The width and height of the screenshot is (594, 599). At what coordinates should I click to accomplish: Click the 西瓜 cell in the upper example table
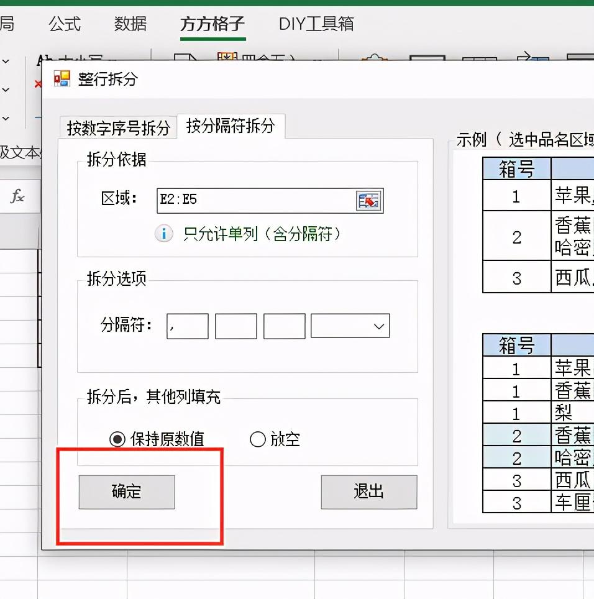pyautogui.click(x=572, y=277)
